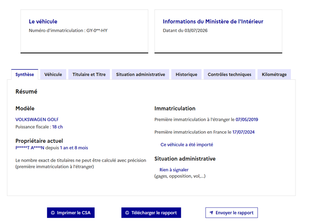Click the Résumé heading

[x=26, y=92]
